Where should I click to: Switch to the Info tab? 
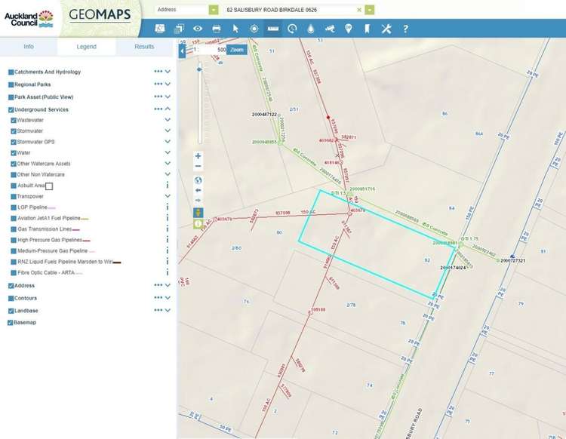pos(29,47)
